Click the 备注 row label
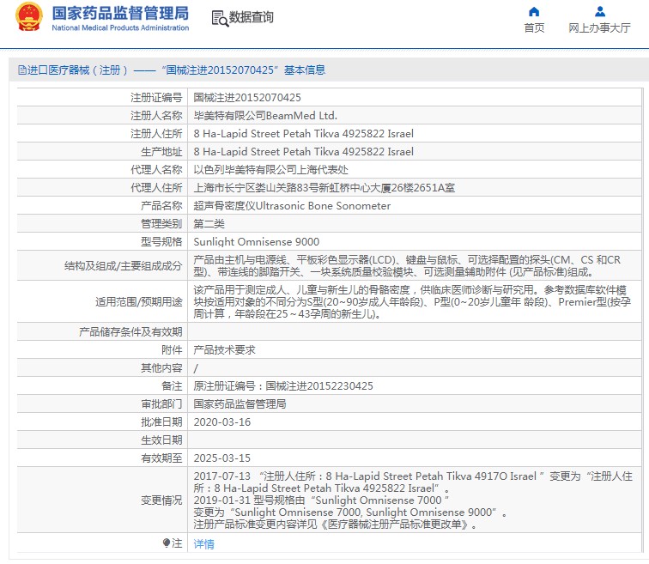The image size is (649, 564). click(172, 386)
